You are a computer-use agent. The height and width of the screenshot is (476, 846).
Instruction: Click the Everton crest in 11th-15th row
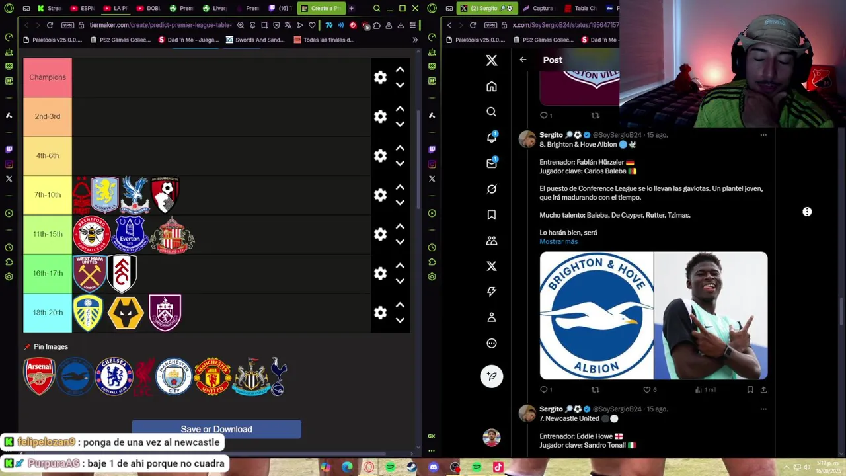coord(130,235)
